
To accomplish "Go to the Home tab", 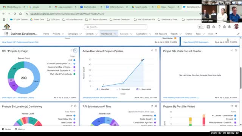I will click(46, 34).
